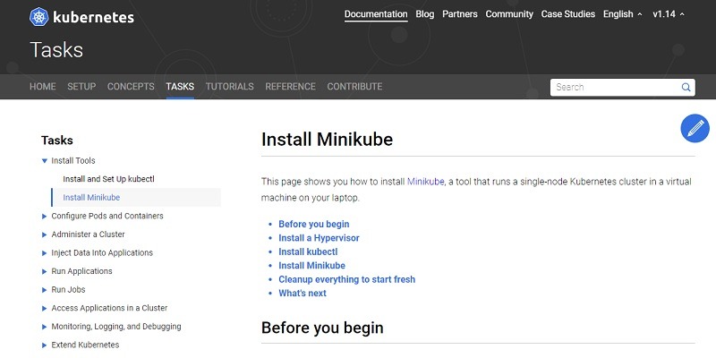Screen dimensions: 716x358
Task: Follow the Minikube link in the intro paragraph
Action: pyautogui.click(x=426, y=182)
